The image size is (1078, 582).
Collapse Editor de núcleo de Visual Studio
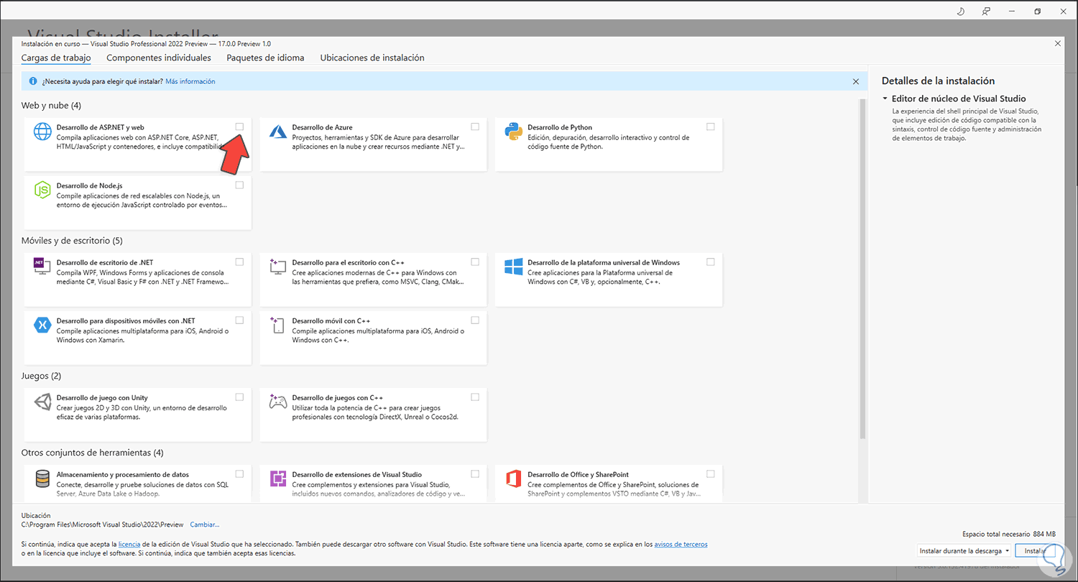point(885,98)
